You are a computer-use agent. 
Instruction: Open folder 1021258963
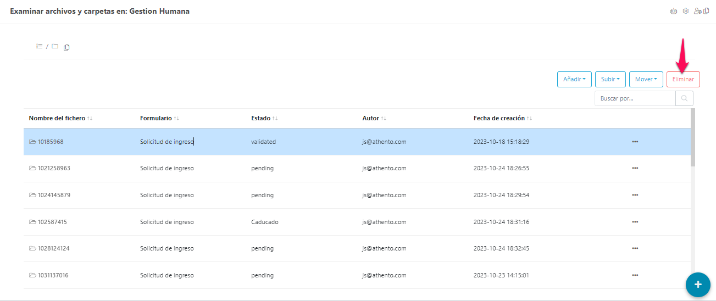point(54,168)
